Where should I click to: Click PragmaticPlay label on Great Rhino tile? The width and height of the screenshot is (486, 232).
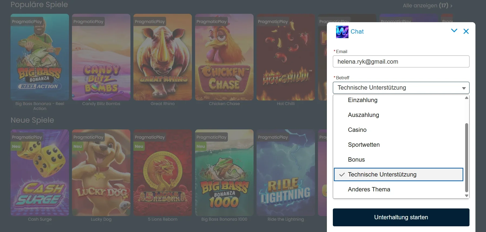(150, 22)
